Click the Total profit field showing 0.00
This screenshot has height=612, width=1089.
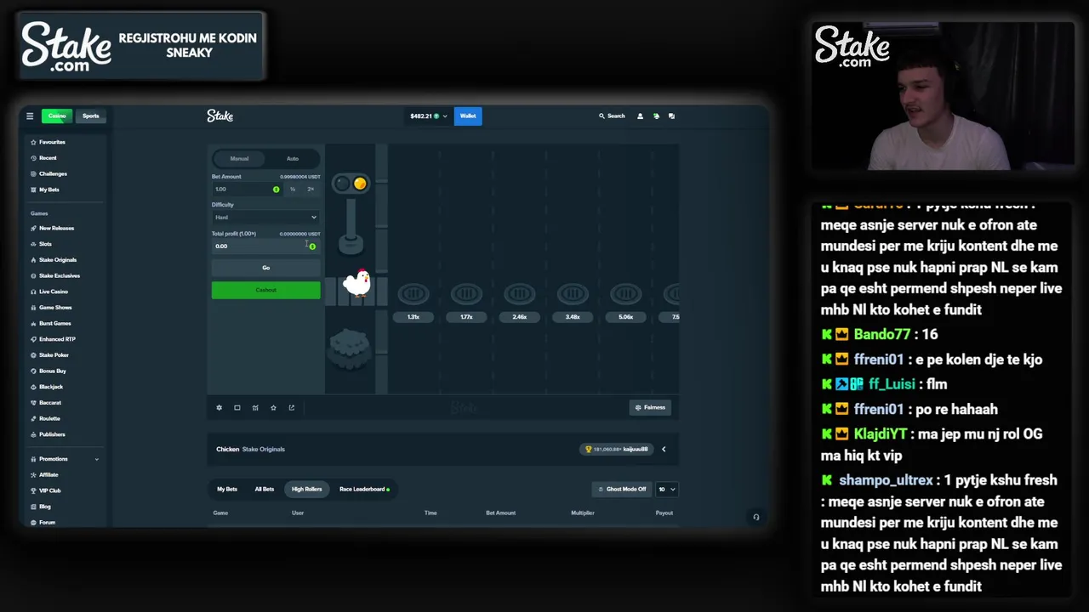pos(265,246)
